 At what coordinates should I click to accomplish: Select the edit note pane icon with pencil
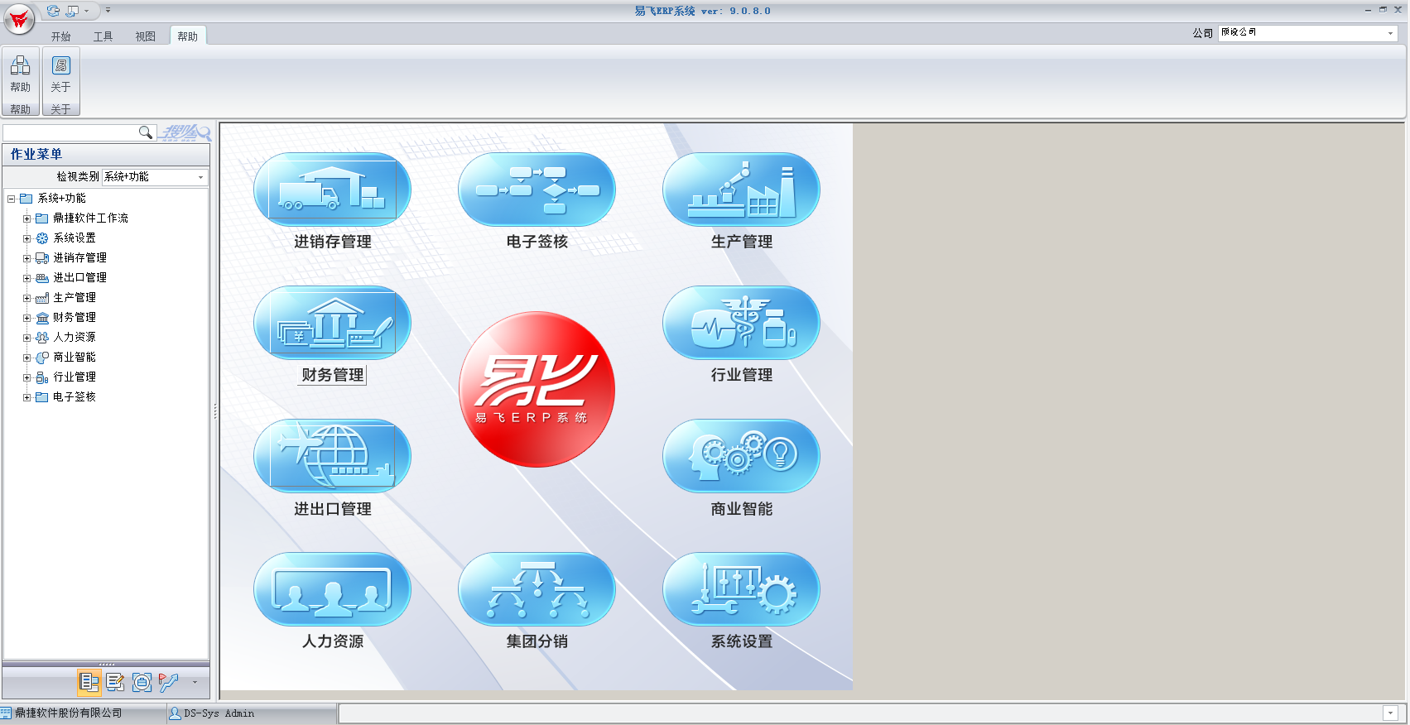pos(115,682)
